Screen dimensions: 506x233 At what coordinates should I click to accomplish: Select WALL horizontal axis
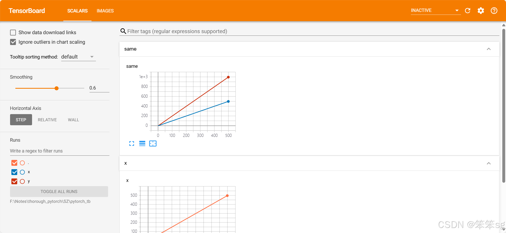(73, 120)
